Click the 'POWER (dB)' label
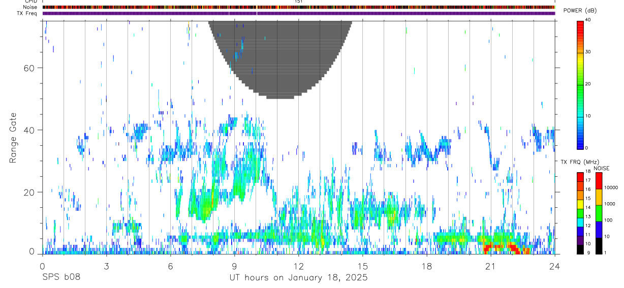624x288 pixels. tap(580, 11)
